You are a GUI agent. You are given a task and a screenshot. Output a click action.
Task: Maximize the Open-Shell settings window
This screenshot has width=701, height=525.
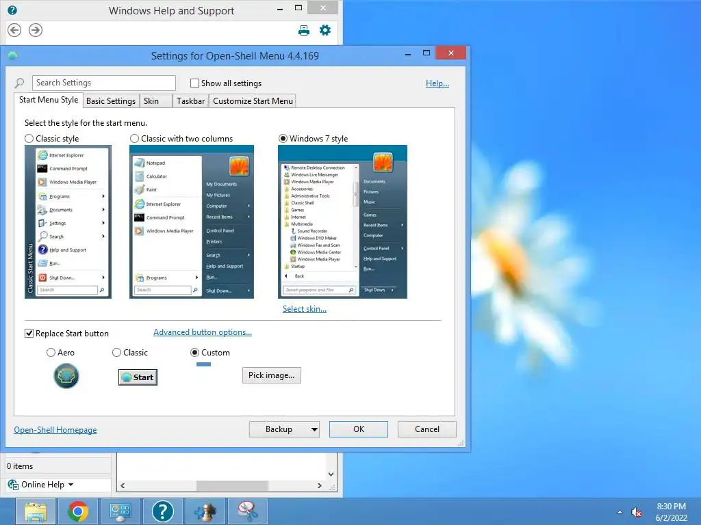point(426,53)
